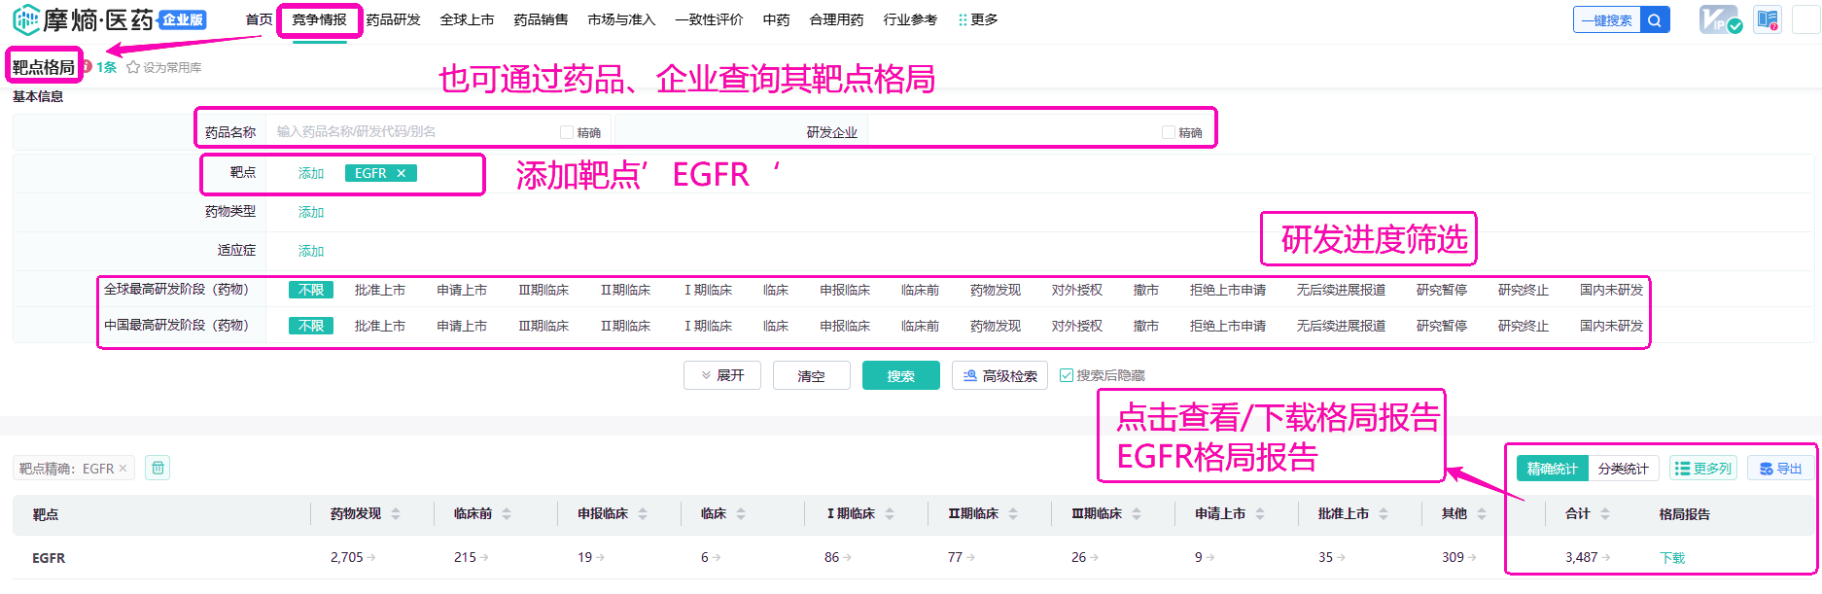The image size is (1822, 594).
Task: Sort by Ⅲ期临床 column
Action: (x=1137, y=514)
